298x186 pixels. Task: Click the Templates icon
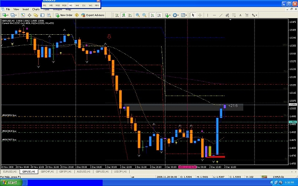click(183, 15)
